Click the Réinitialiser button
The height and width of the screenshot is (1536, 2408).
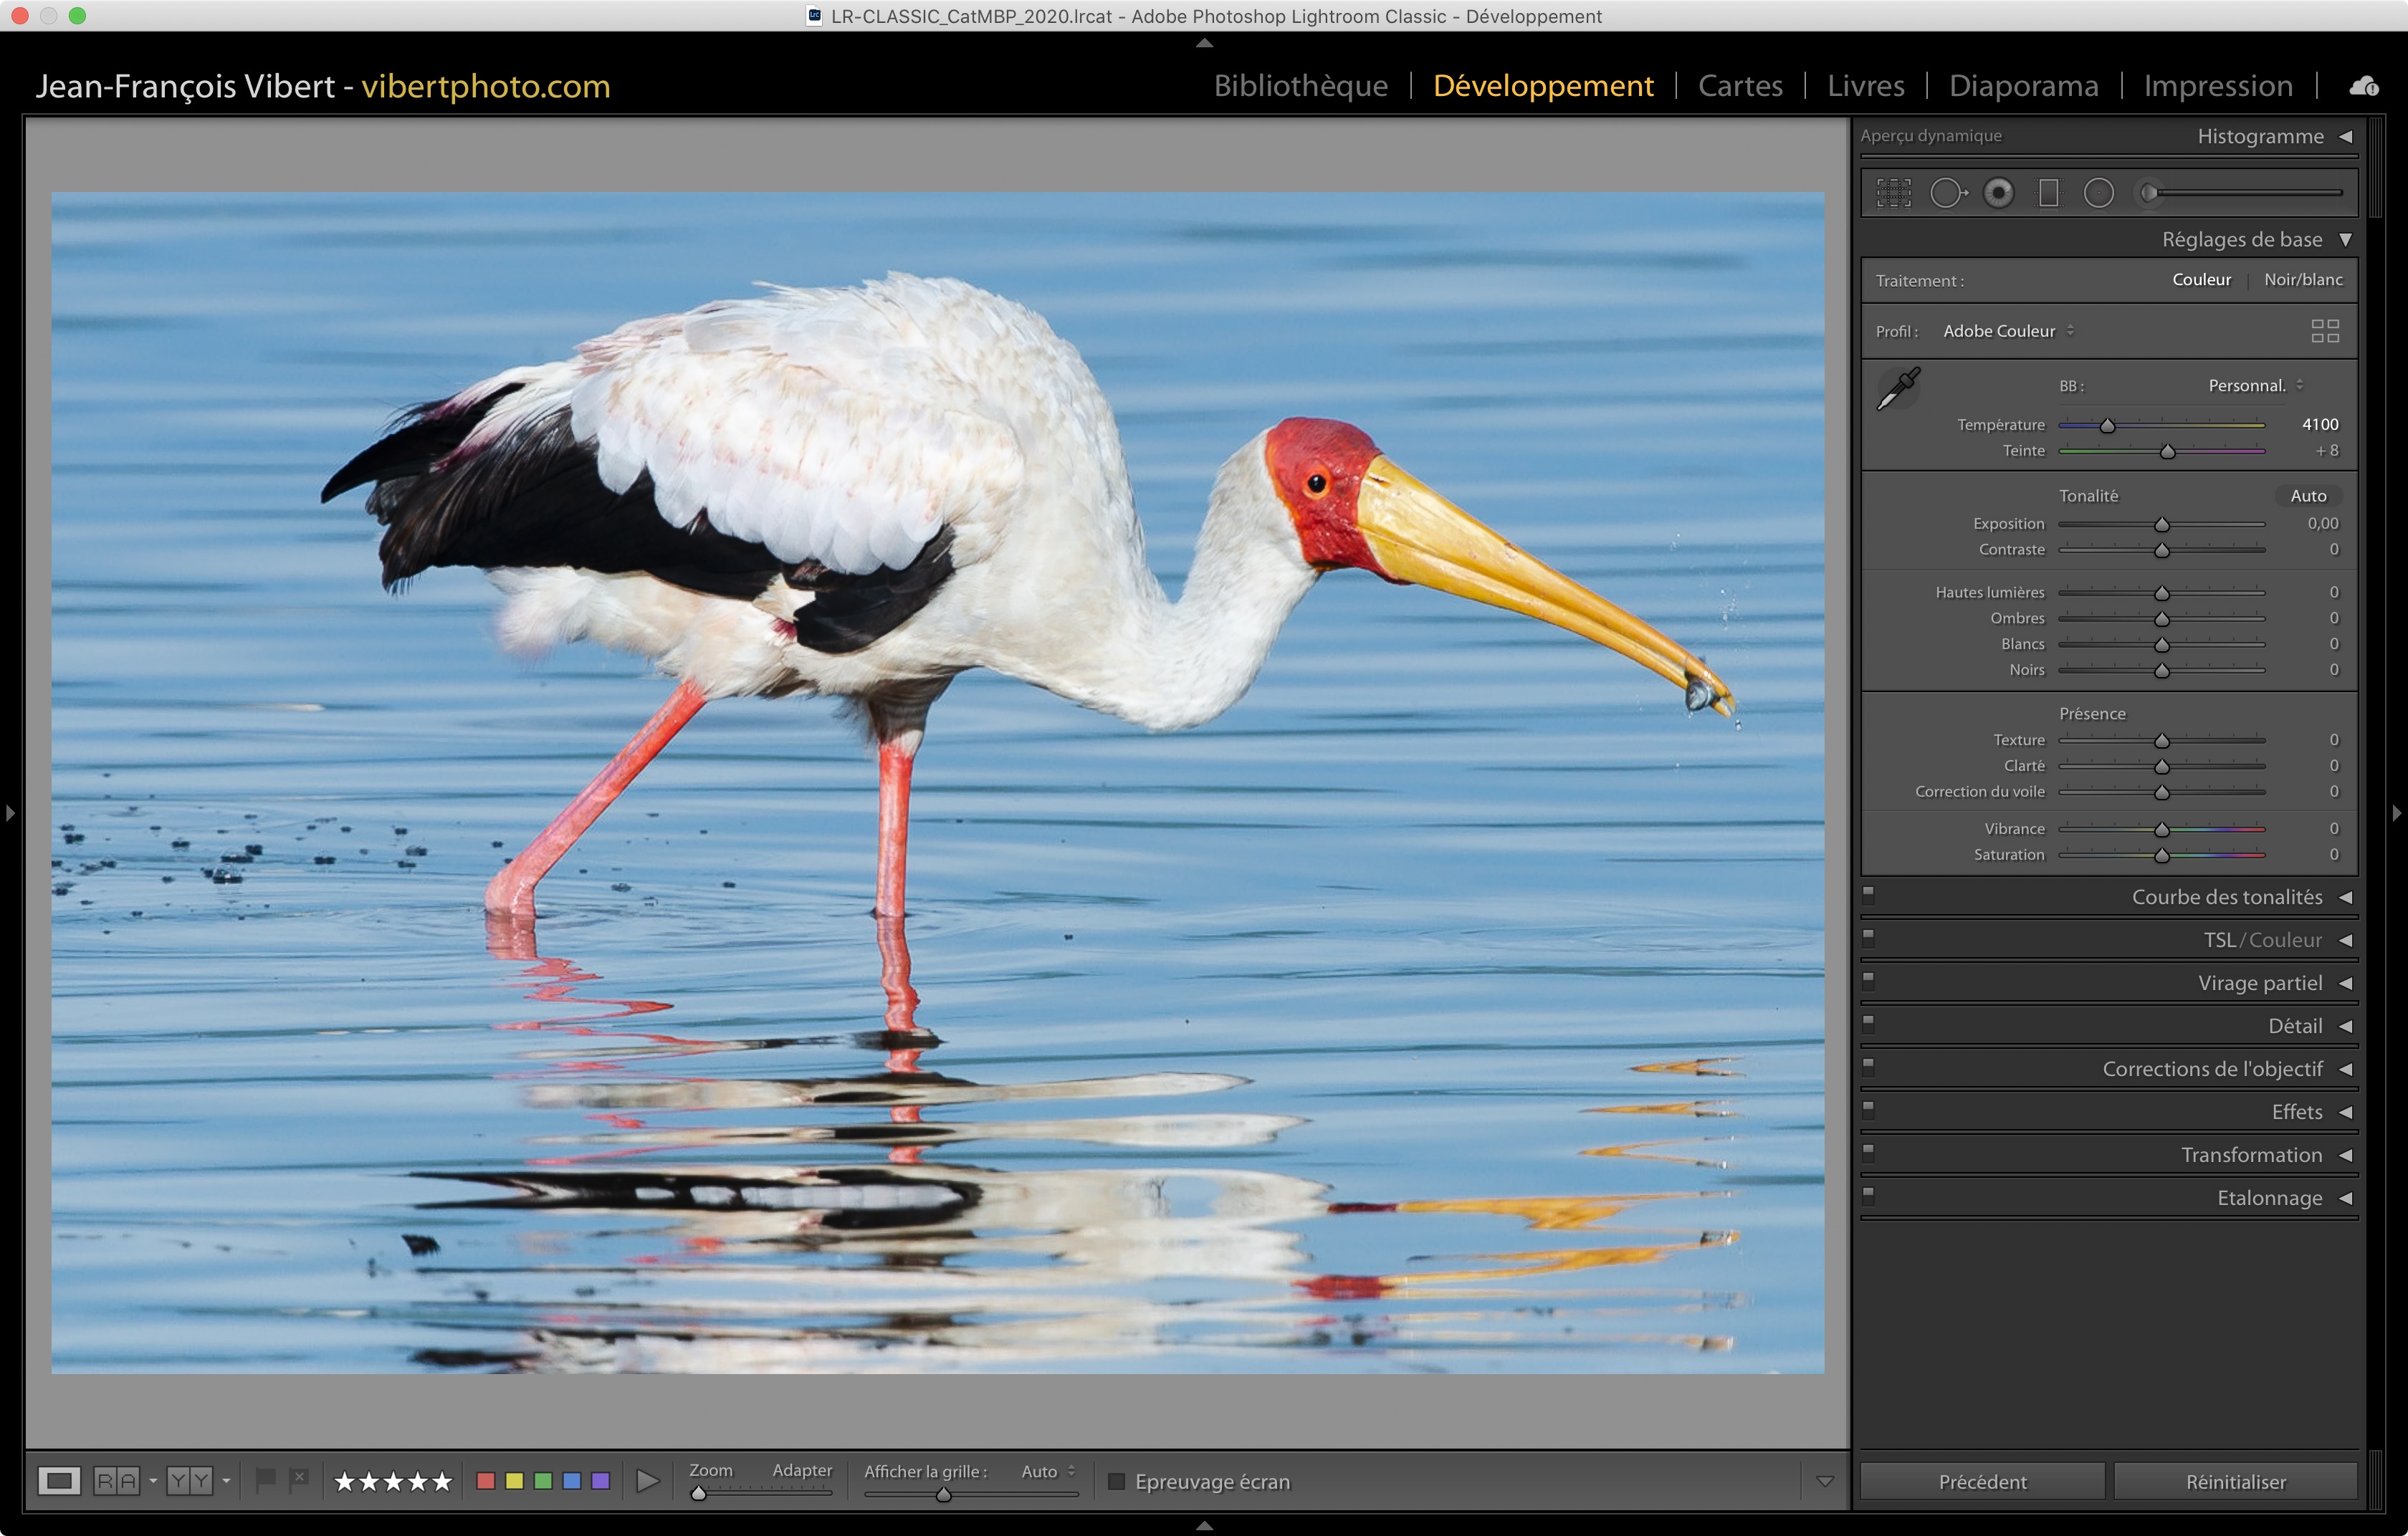[x=2235, y=1481]
